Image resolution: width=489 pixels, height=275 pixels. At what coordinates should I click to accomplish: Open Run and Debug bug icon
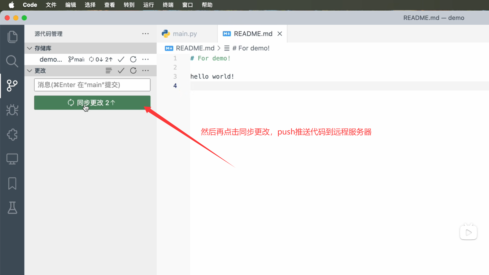[x=12, y=110]
